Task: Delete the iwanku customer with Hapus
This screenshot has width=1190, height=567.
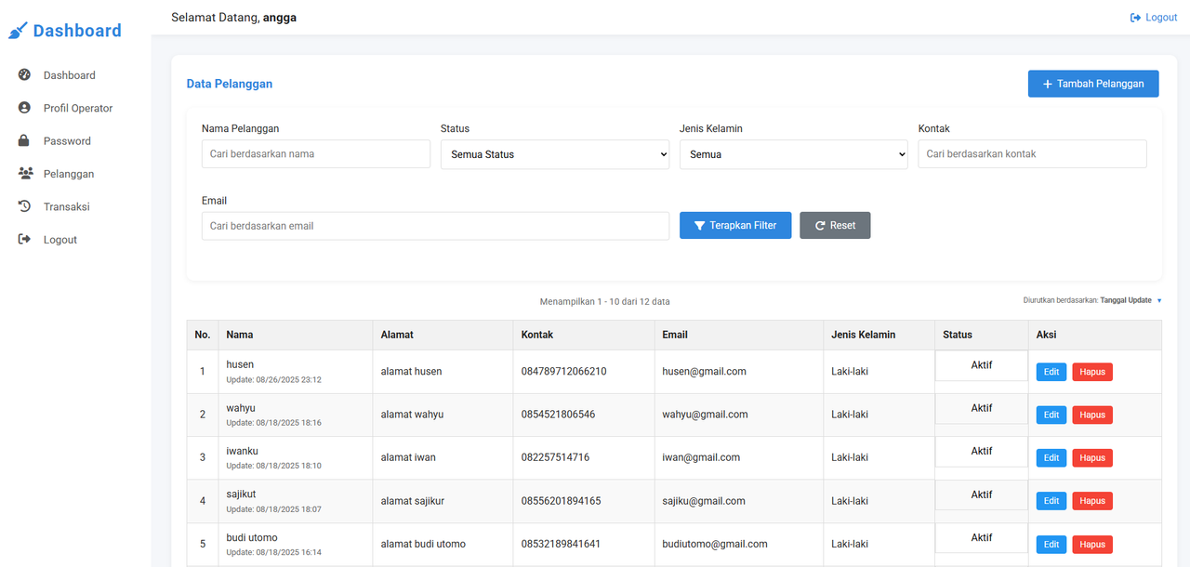Action: [x=1092, y=457]
